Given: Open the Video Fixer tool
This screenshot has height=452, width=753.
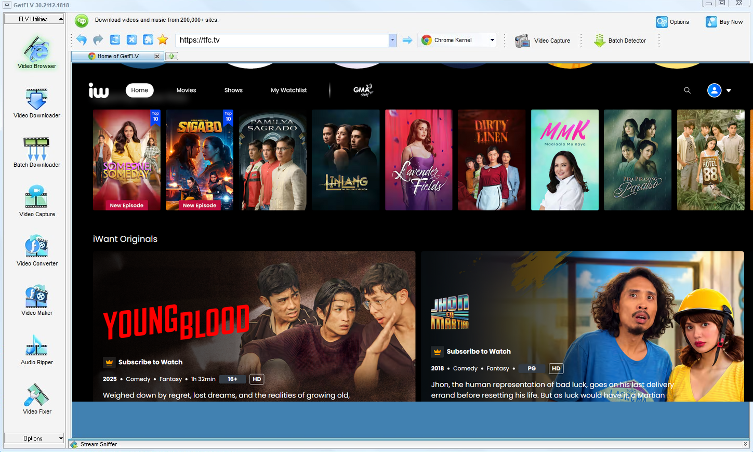Looking at the screenshot, I should [37, 398].
